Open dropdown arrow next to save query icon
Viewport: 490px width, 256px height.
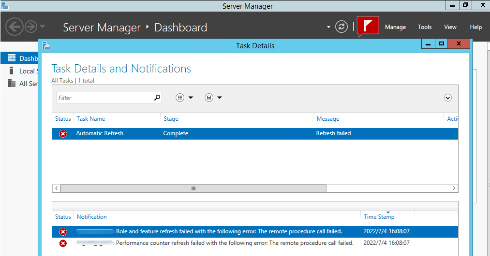coord(220,98)
